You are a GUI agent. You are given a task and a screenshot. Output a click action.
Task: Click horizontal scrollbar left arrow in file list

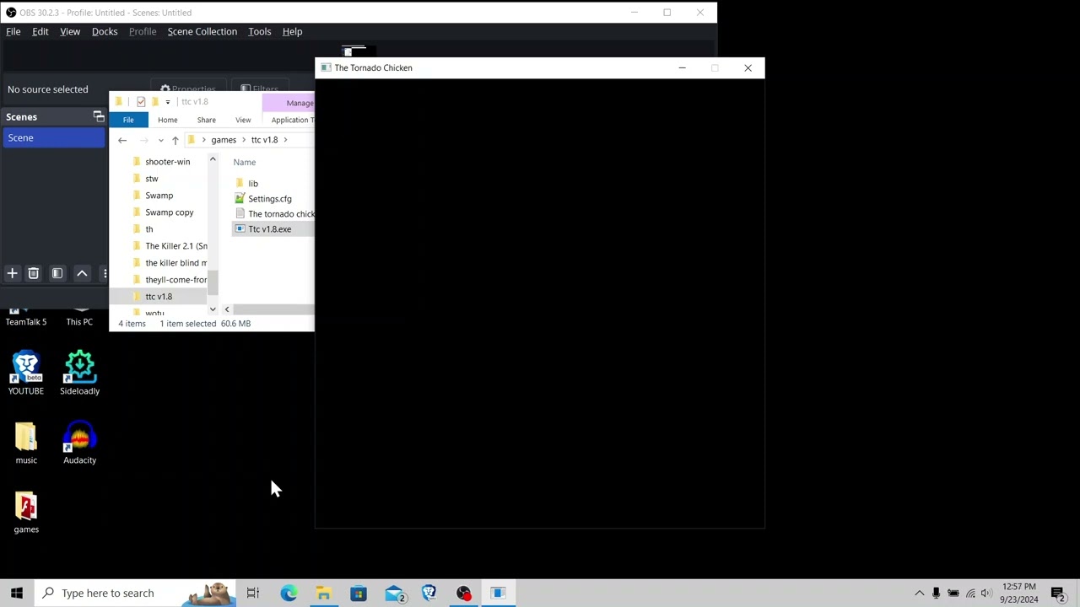[x=226, y=310]
